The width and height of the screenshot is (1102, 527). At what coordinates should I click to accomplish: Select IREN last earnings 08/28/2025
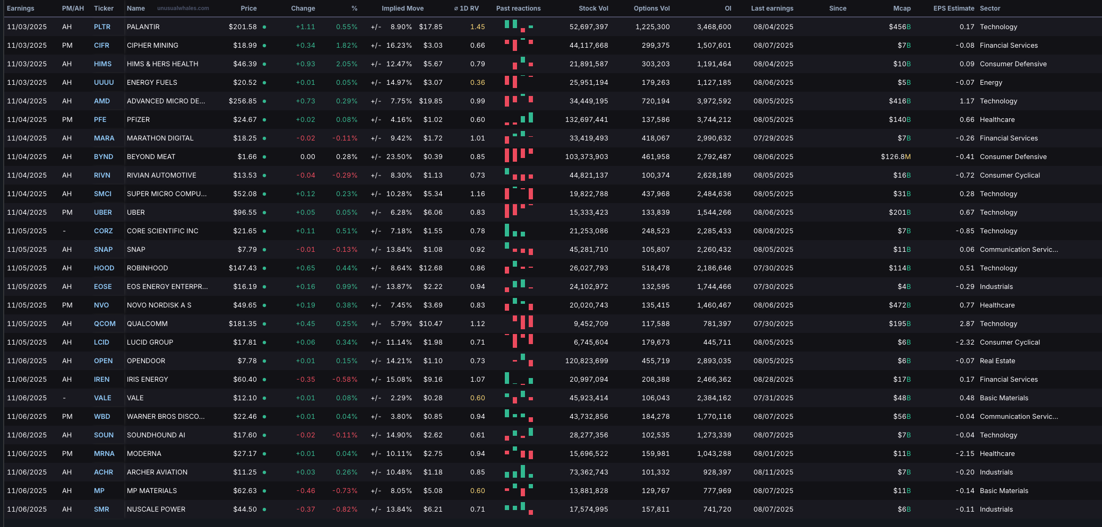[x=773, y=380]
